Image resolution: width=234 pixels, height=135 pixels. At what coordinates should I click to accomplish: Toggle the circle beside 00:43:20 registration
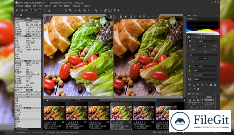203,103
